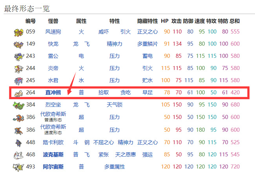Click the 代欧奇希斯 速度形态 sprite icon
Screen dimensions: 255x177
[18, 131]
